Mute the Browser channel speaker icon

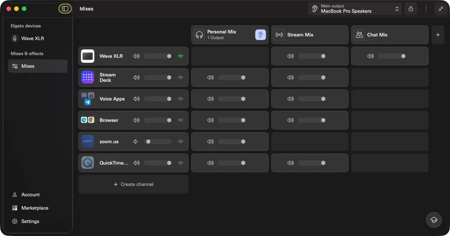click(136, 120)
